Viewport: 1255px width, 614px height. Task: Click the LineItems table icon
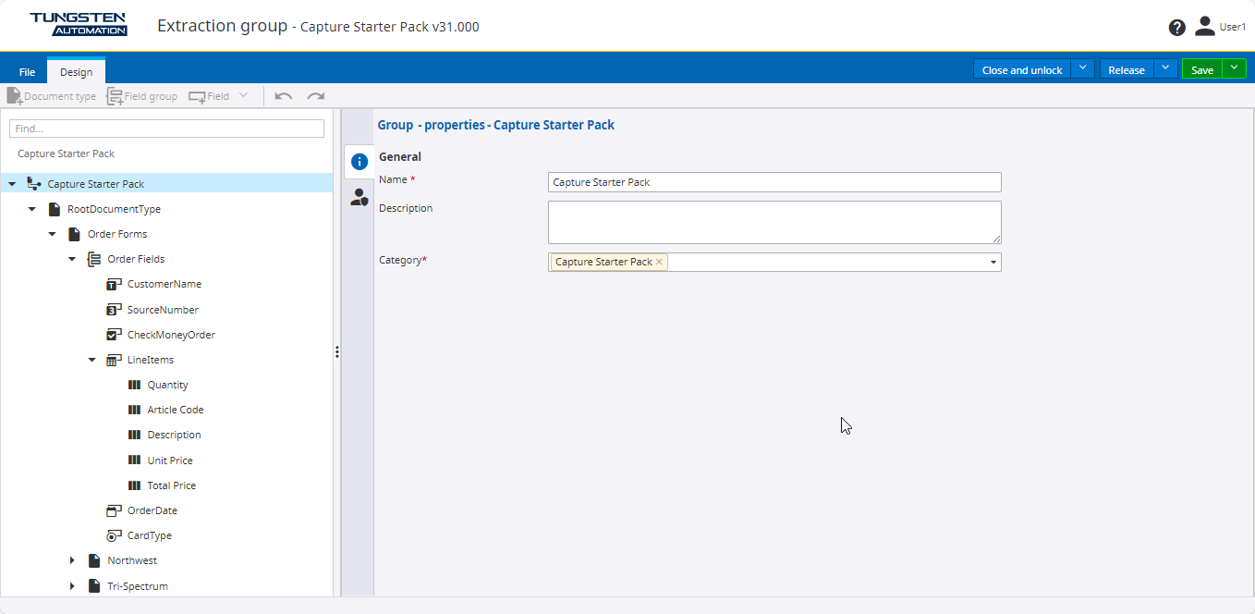[115, 360]
